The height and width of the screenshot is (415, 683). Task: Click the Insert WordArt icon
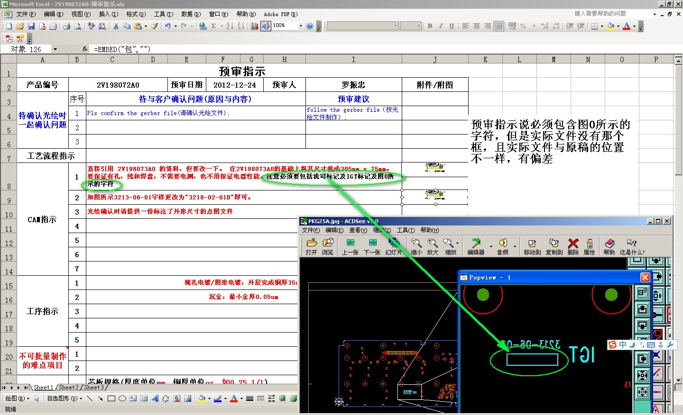tap(155, 398)
